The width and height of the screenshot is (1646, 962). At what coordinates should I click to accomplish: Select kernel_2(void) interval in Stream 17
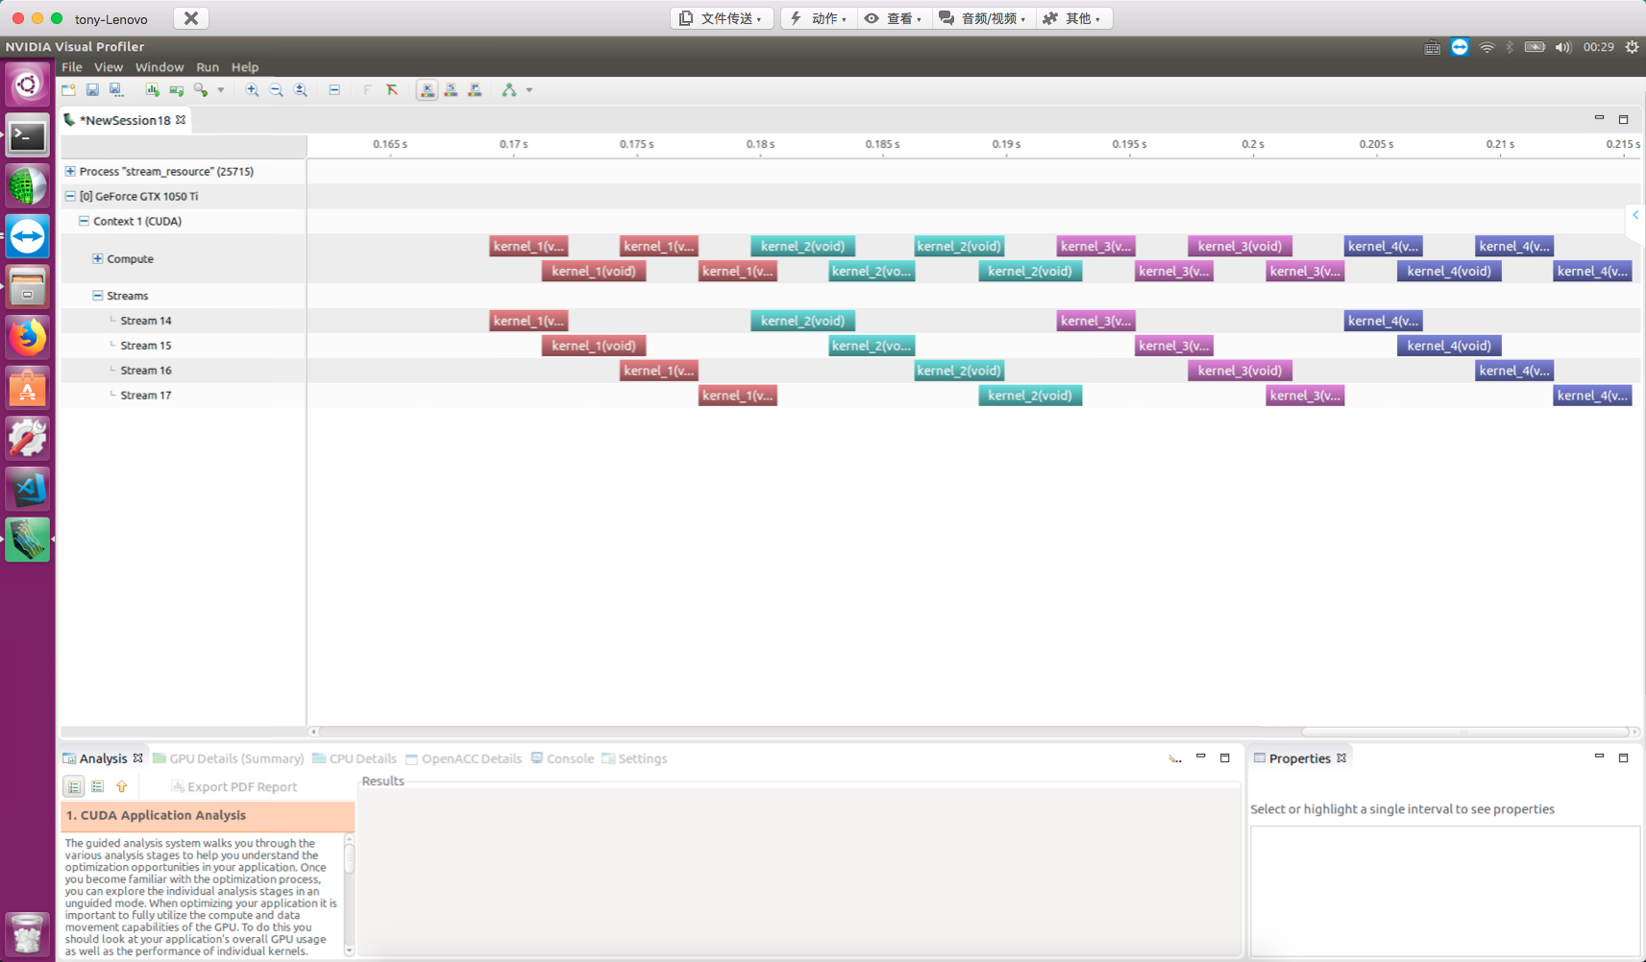tap(1030, 396)
